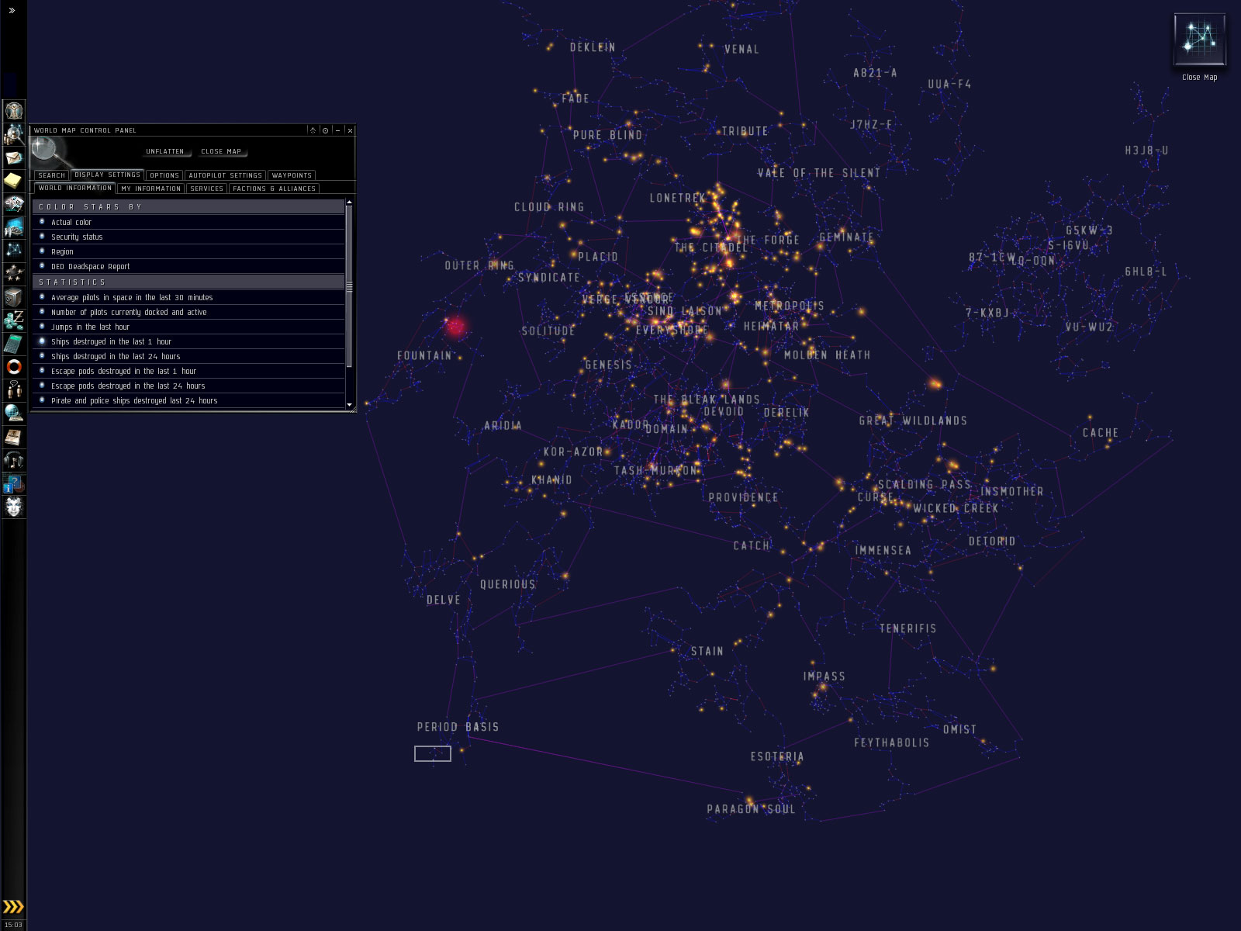Open the Factions & Alliances sub-tab

pyautogui.click(x=275, y=189)
